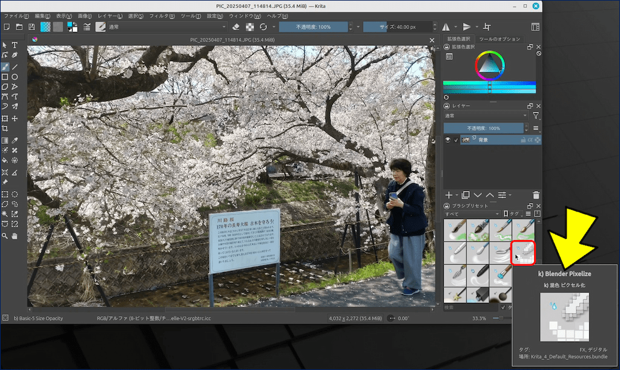This screenshot has width=620, height=370.
Task: Open the layer blending mode 通常 dropdown
Action: tap(486, 115)
